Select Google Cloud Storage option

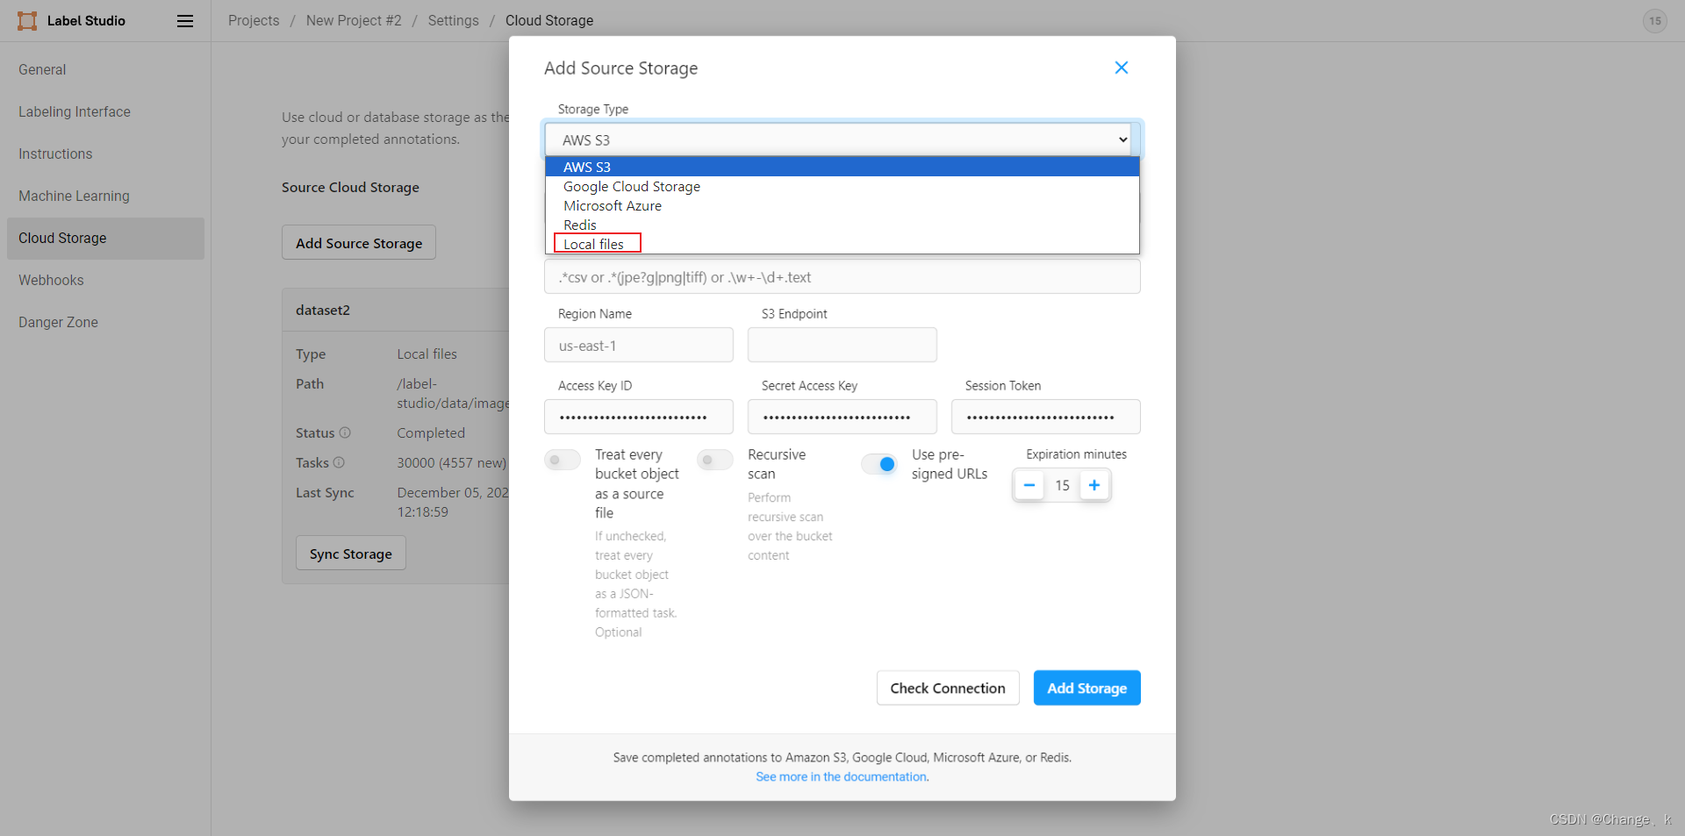click(842, 186)
